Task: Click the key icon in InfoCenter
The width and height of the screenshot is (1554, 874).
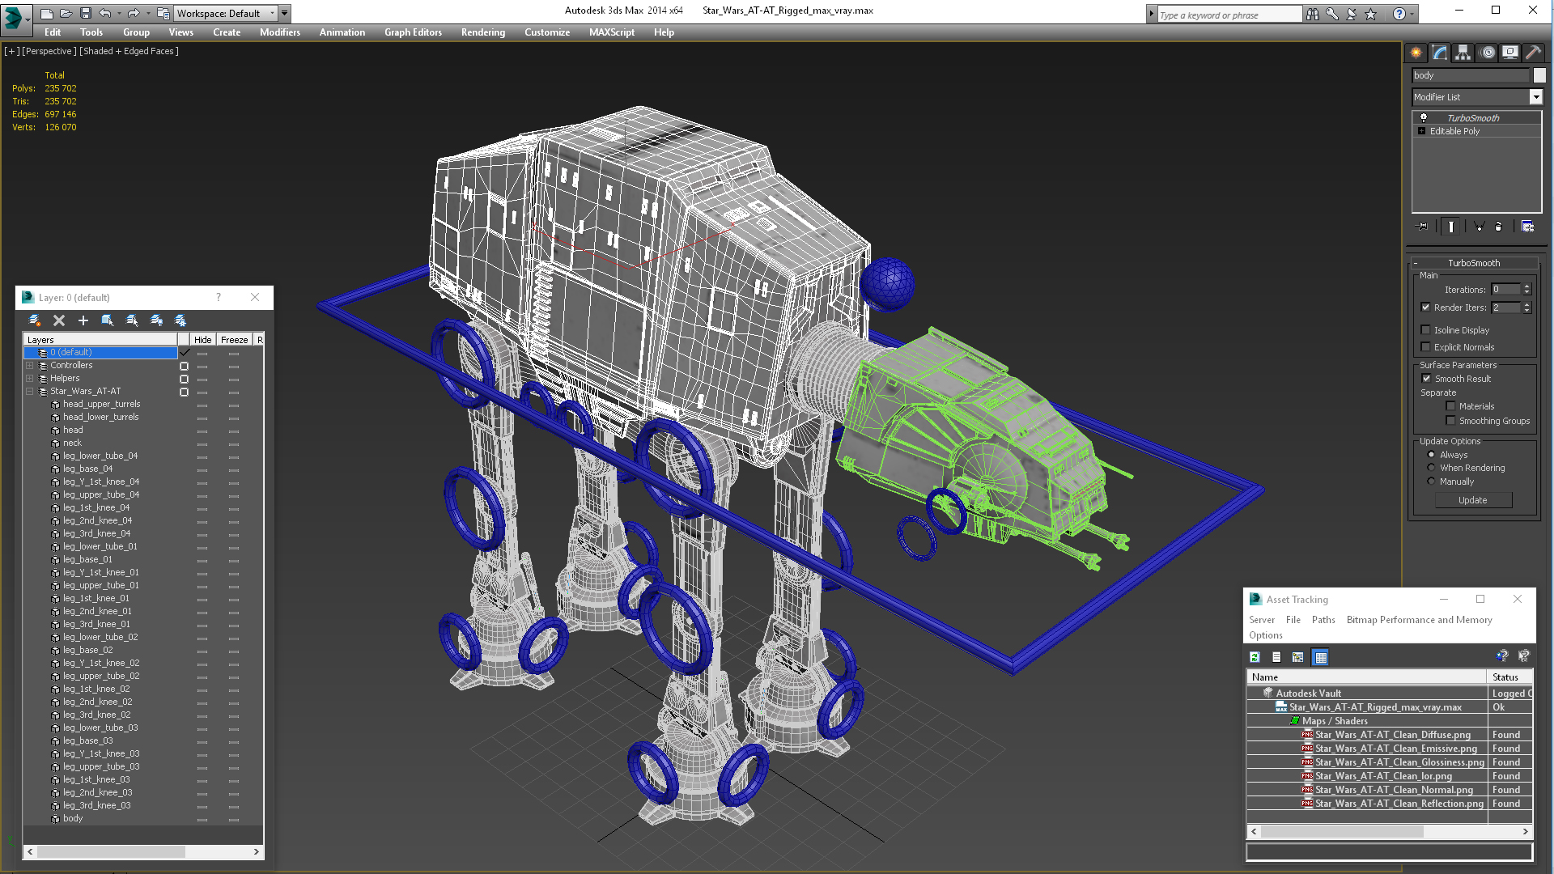Action: pyautogui.click(x=1332, y=14)
